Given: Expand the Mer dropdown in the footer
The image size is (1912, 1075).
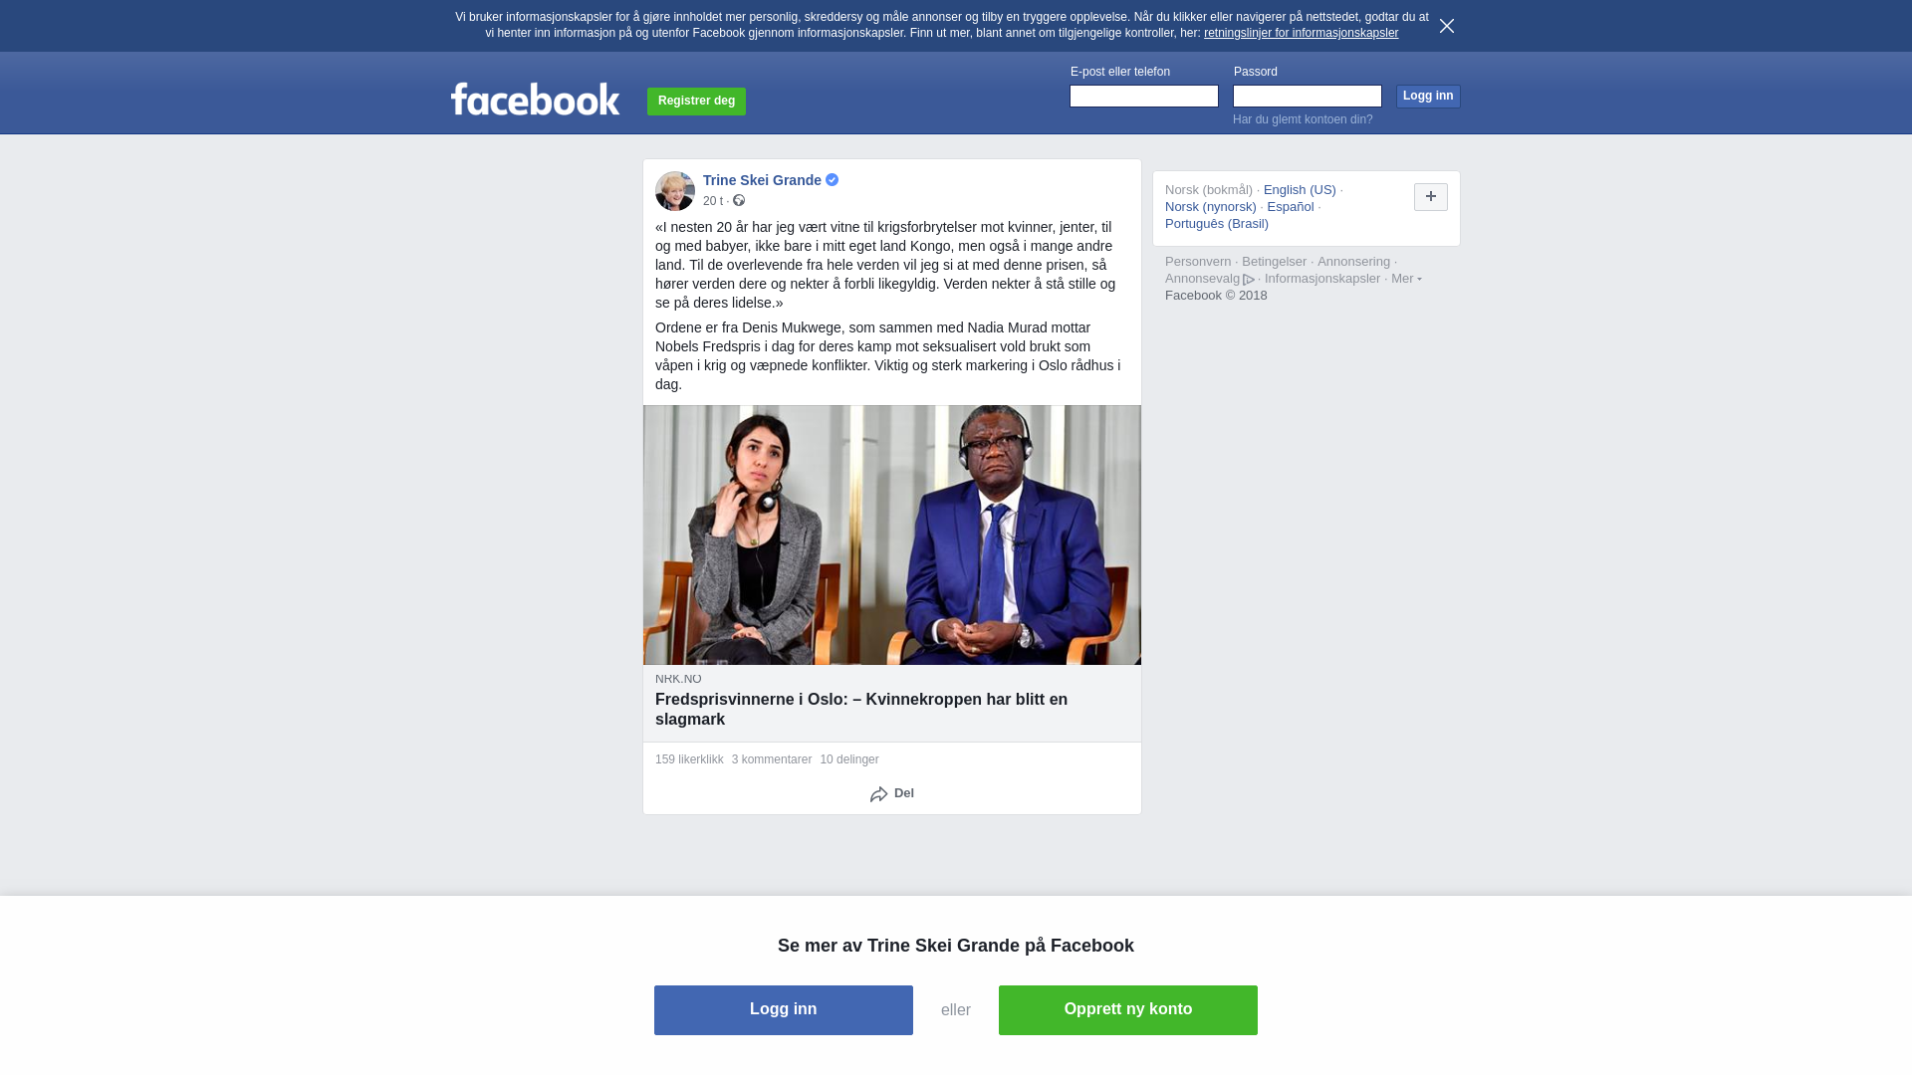Looking at the screenshot, I should tap(1406, 279).
